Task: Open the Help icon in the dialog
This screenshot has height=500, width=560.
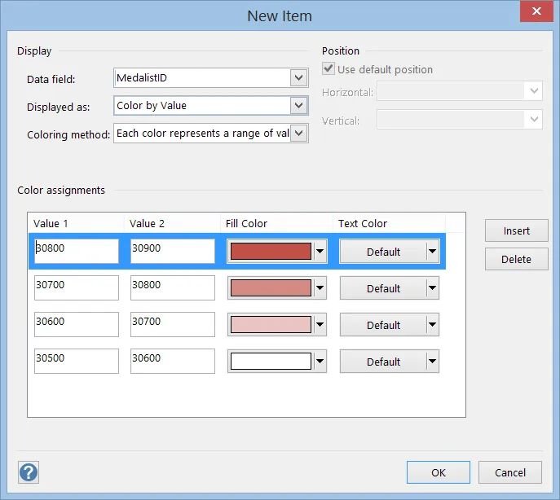Action: 29,472
